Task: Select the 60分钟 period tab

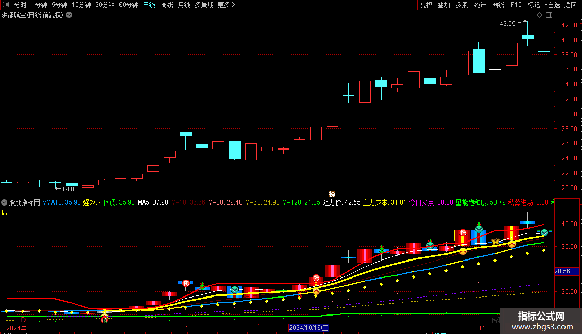Action: coord(128,5)
